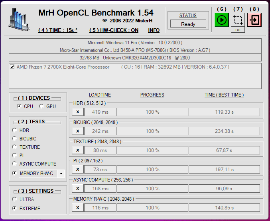Choose the ASYNC COMPUTE test radio
Image resolution: width=270 pixels, height=221 pixels.
point(14,164)
